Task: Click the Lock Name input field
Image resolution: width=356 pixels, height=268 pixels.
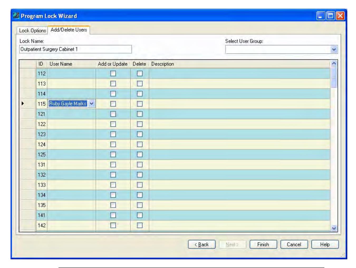Action: [75, 49]
